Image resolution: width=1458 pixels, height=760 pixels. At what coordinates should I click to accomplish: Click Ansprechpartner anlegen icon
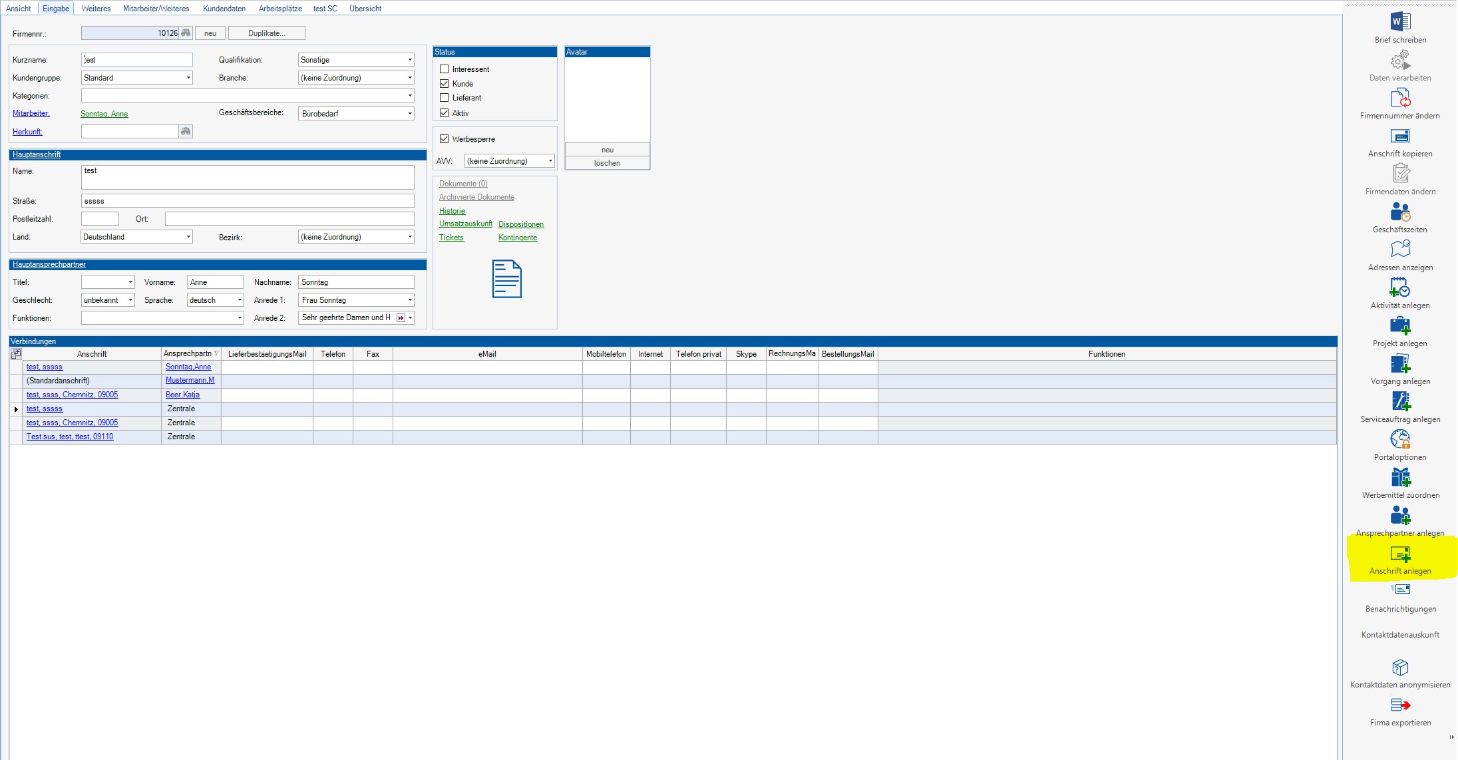point(1400,516)
